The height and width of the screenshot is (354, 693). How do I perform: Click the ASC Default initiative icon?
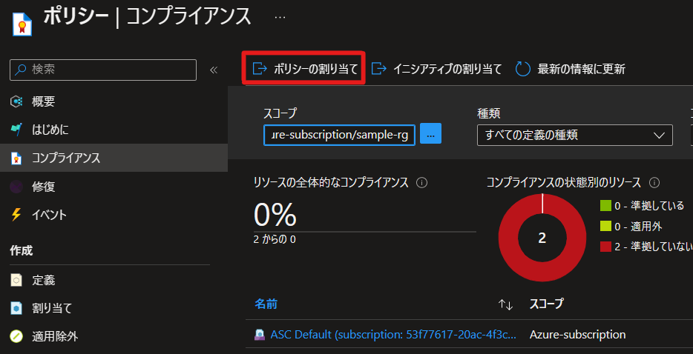260,335
